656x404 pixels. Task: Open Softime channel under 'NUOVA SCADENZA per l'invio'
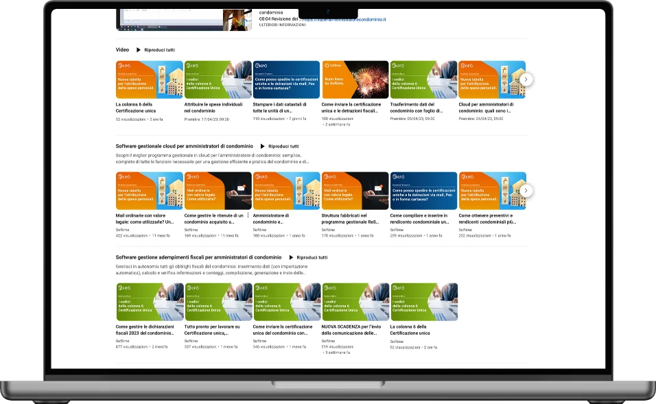pyautogui.click(x=328, y=342)
